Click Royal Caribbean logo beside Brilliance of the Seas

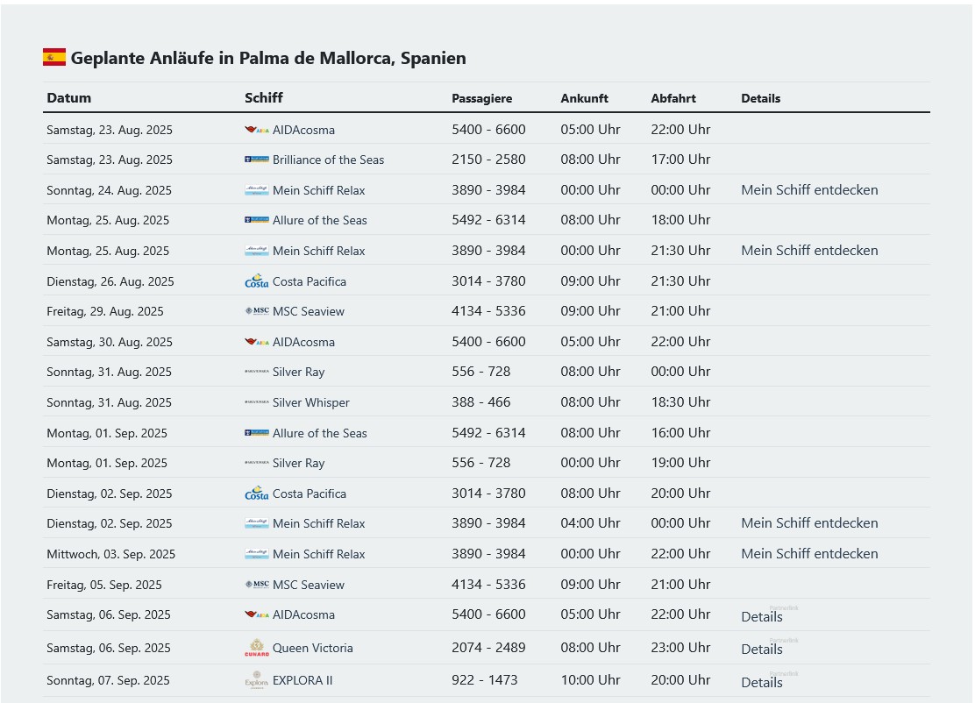pyautogui.click(x=257, y=160)
